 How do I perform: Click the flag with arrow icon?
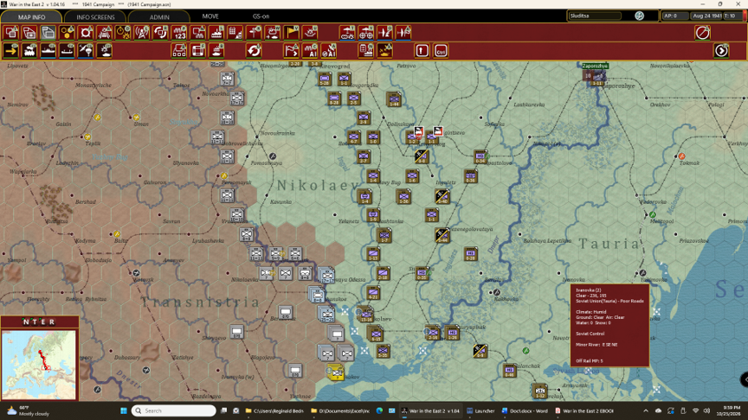click(x=292, y=50)
